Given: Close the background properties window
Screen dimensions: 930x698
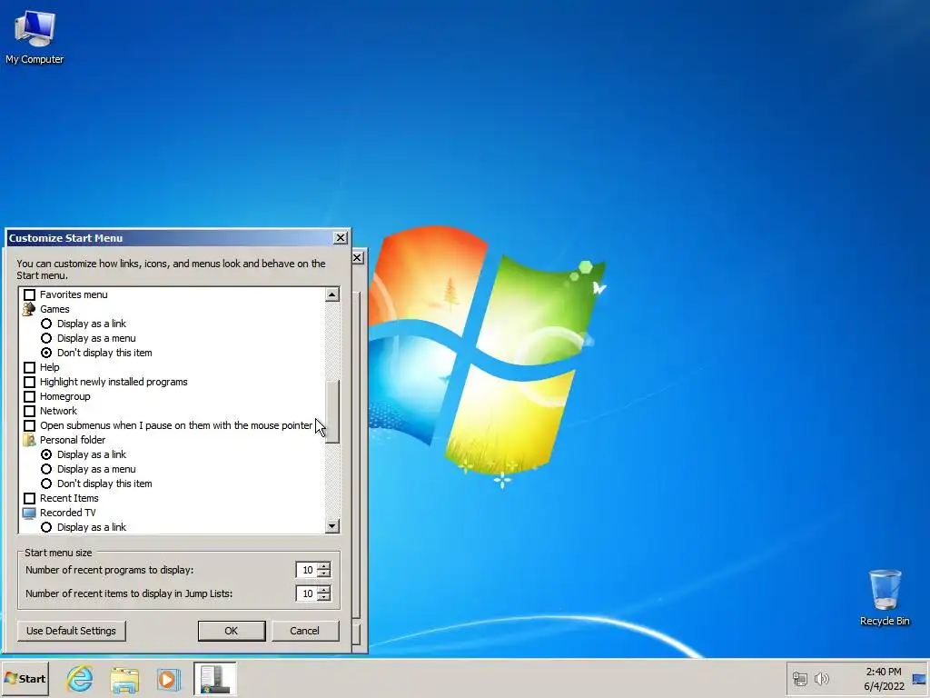Looking at the screenshot, I should pyautogui.click(x=358, y=257).
